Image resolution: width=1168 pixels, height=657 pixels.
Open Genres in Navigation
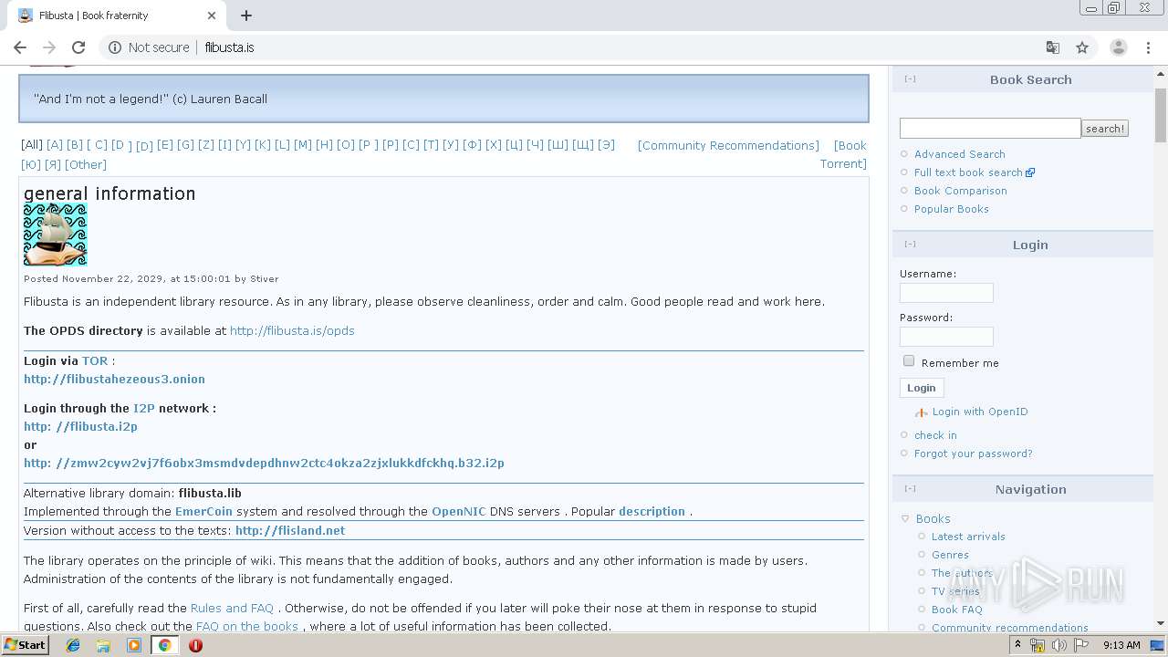pyautogui.click(x=950, y=555)
